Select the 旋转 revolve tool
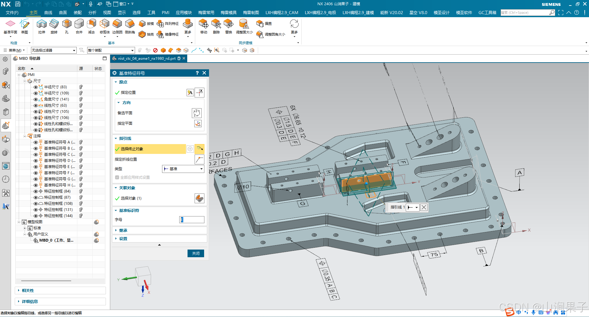The image size is (589, 317). coord(54,27)
